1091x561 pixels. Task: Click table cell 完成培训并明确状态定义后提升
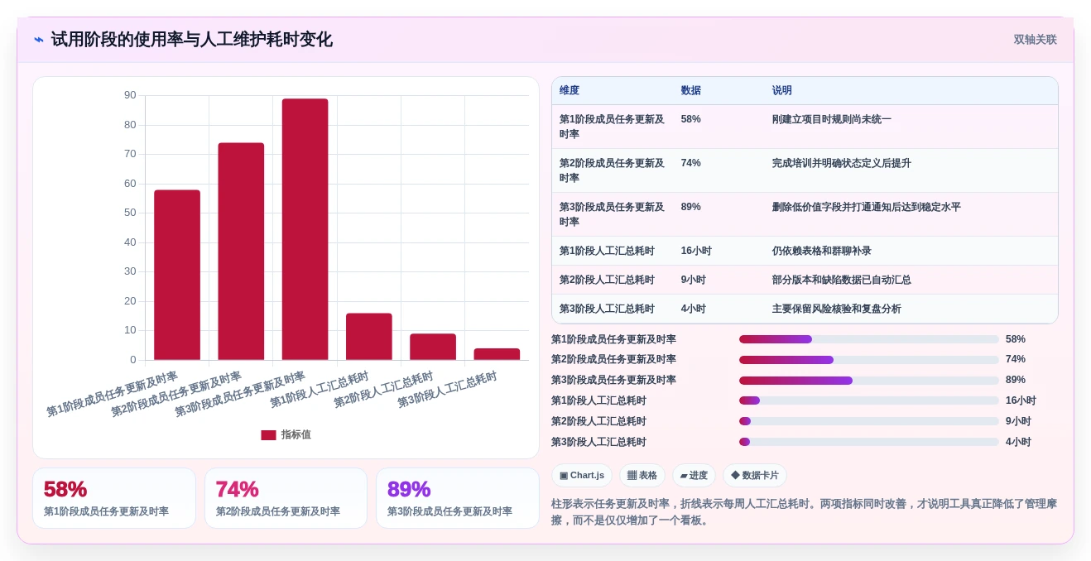842,163
